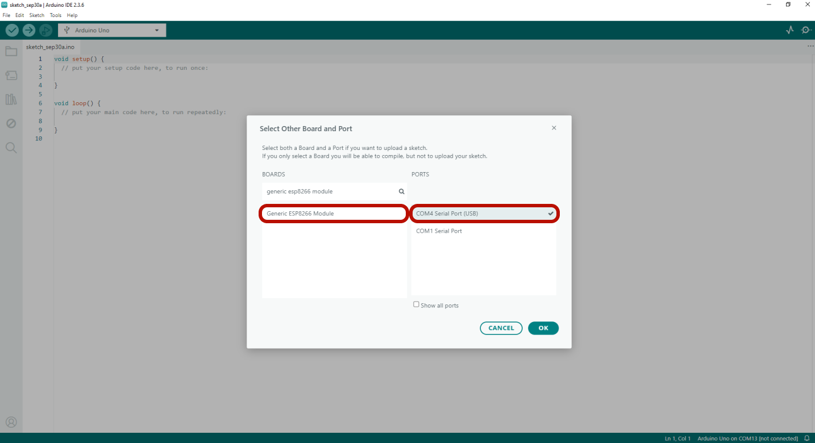This screenshot has width=815, height=443.
Task: Click the notifications bell in status bar
Action: click(x=806, y=438)
